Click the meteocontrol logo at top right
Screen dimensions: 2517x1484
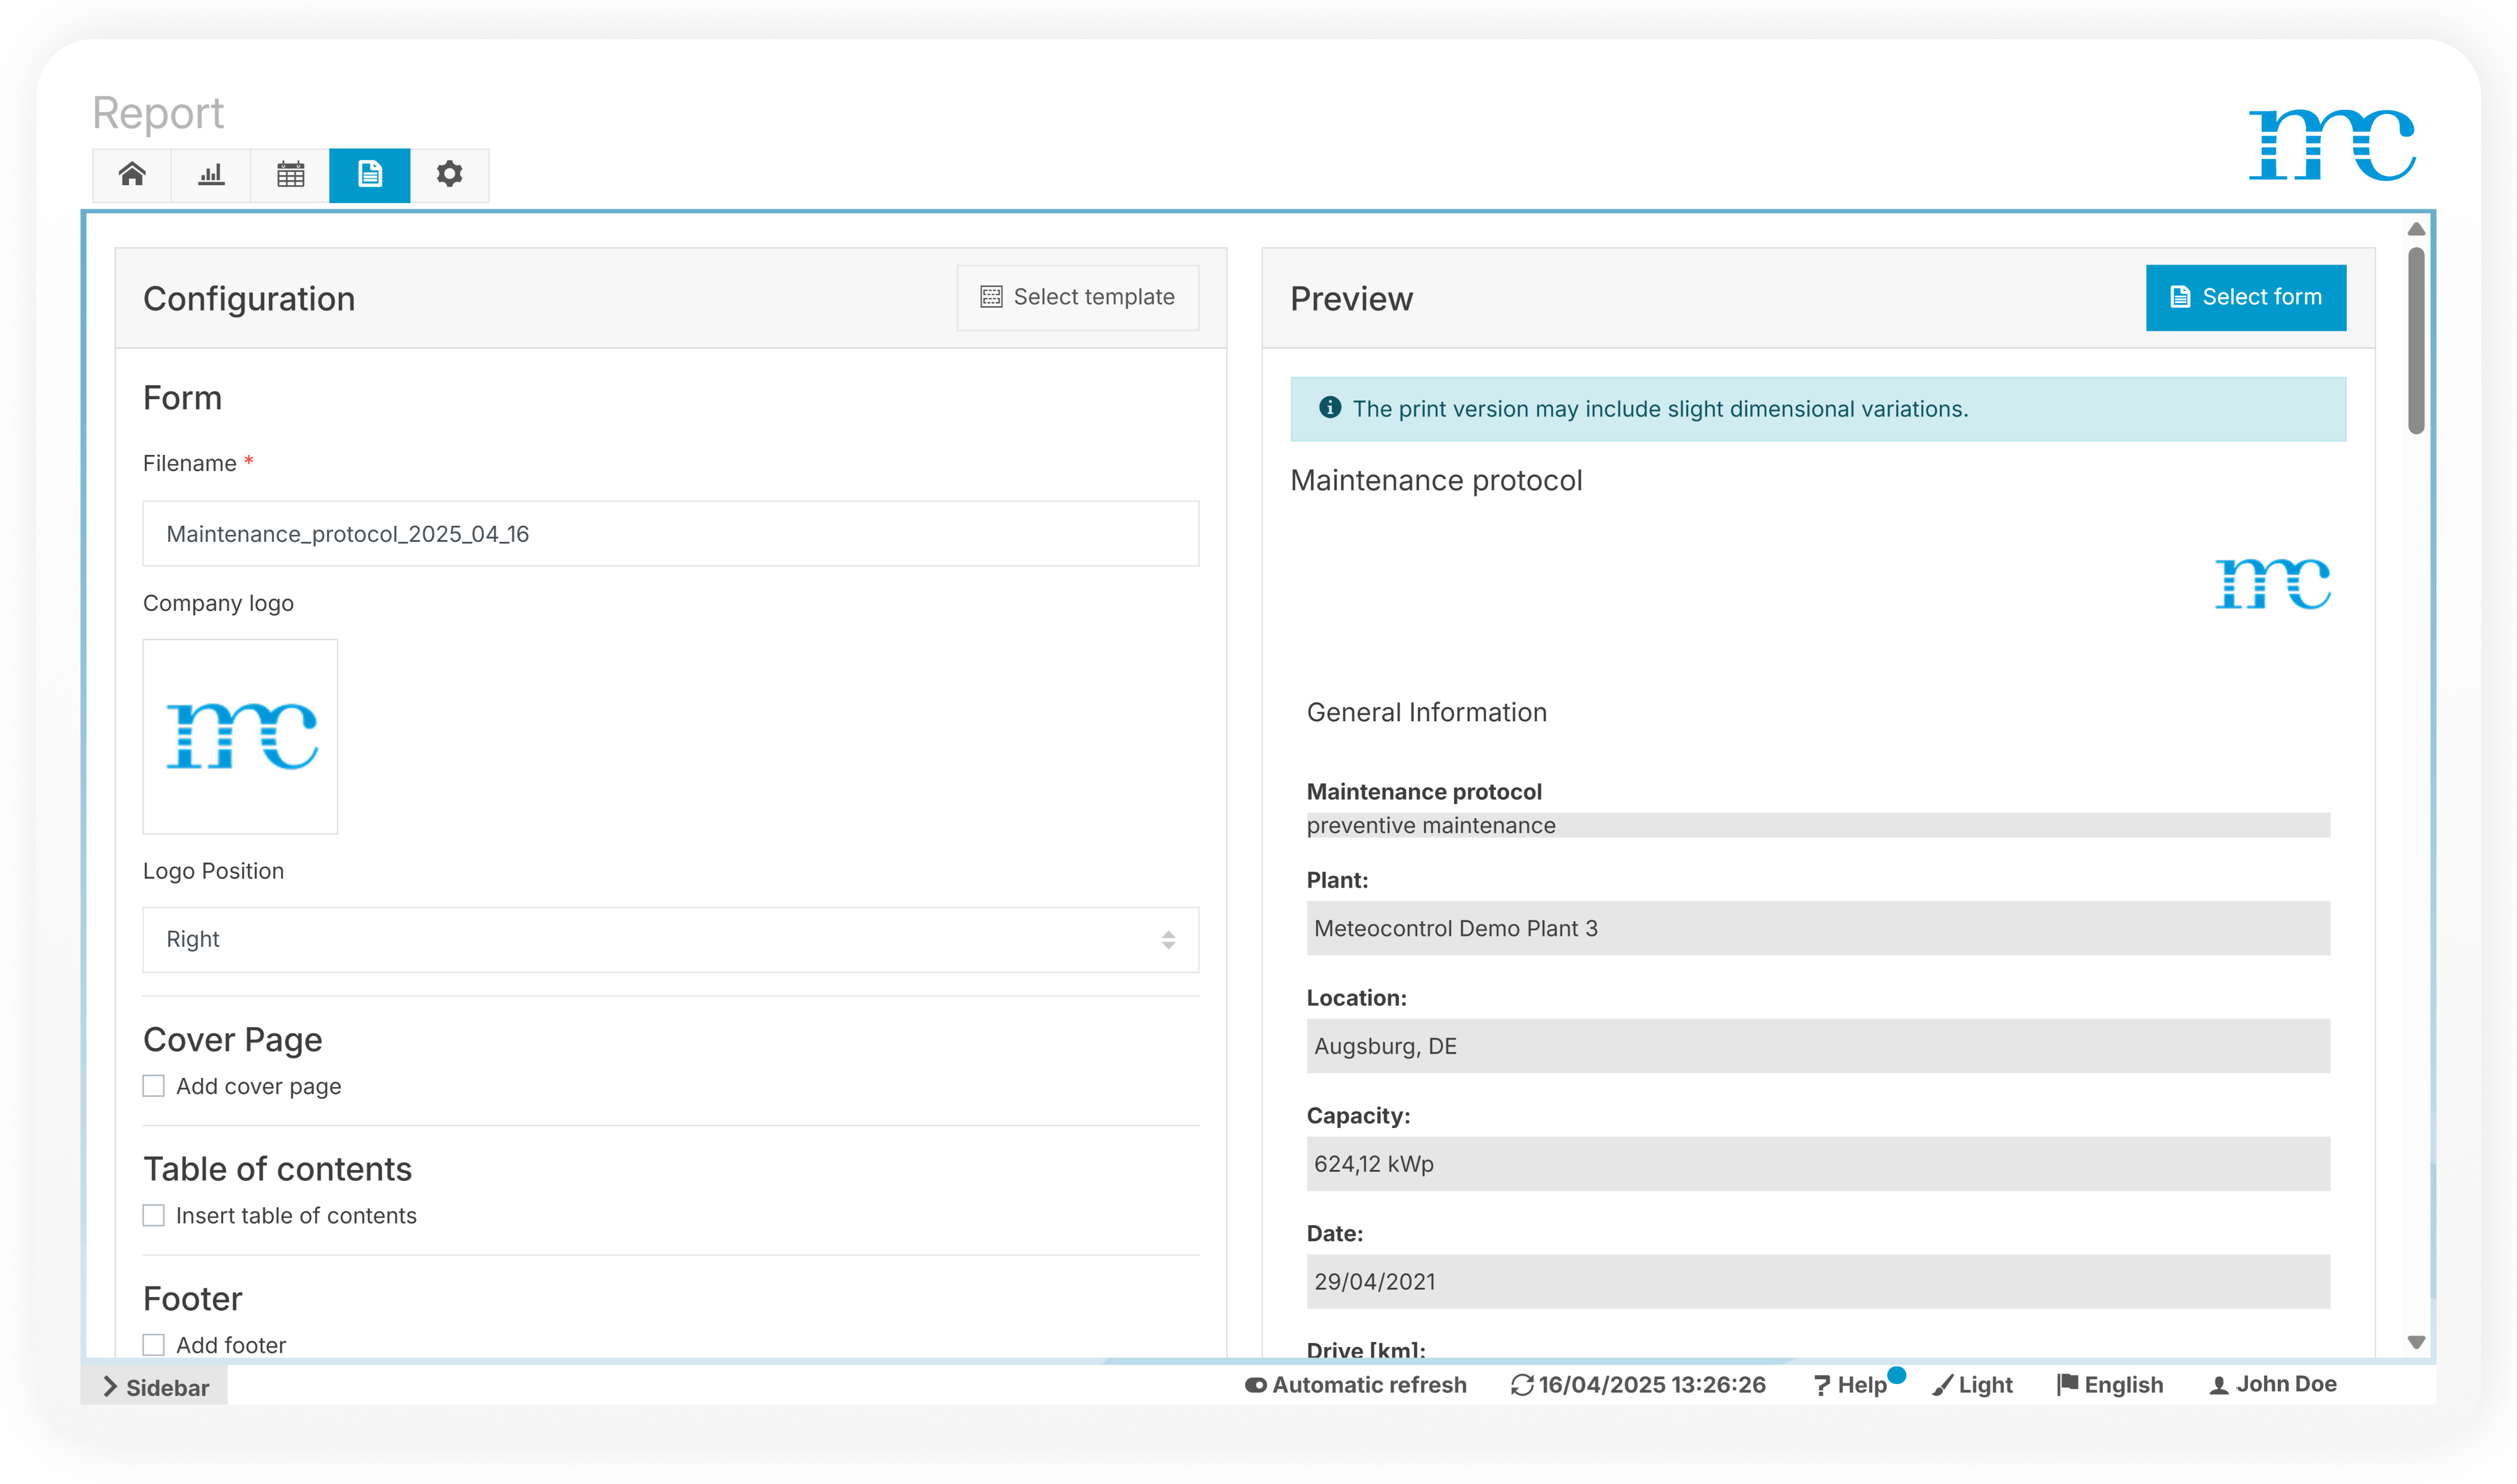click(2331, 145)
